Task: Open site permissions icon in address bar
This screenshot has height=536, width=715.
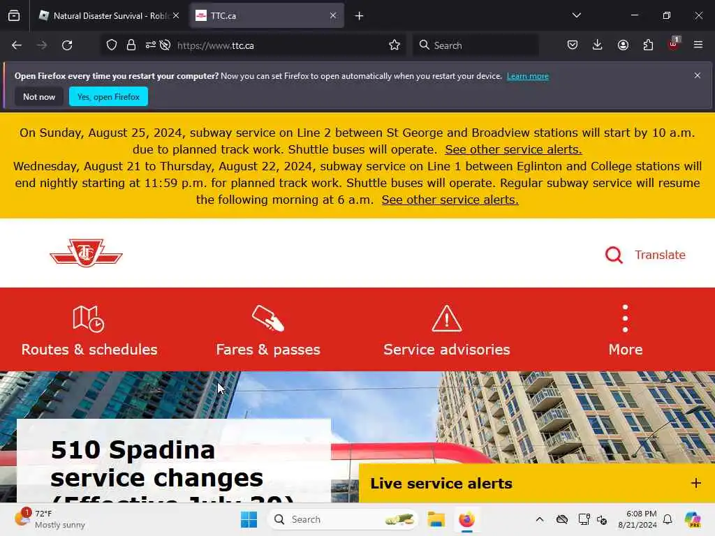Action: tap(151, 45)
